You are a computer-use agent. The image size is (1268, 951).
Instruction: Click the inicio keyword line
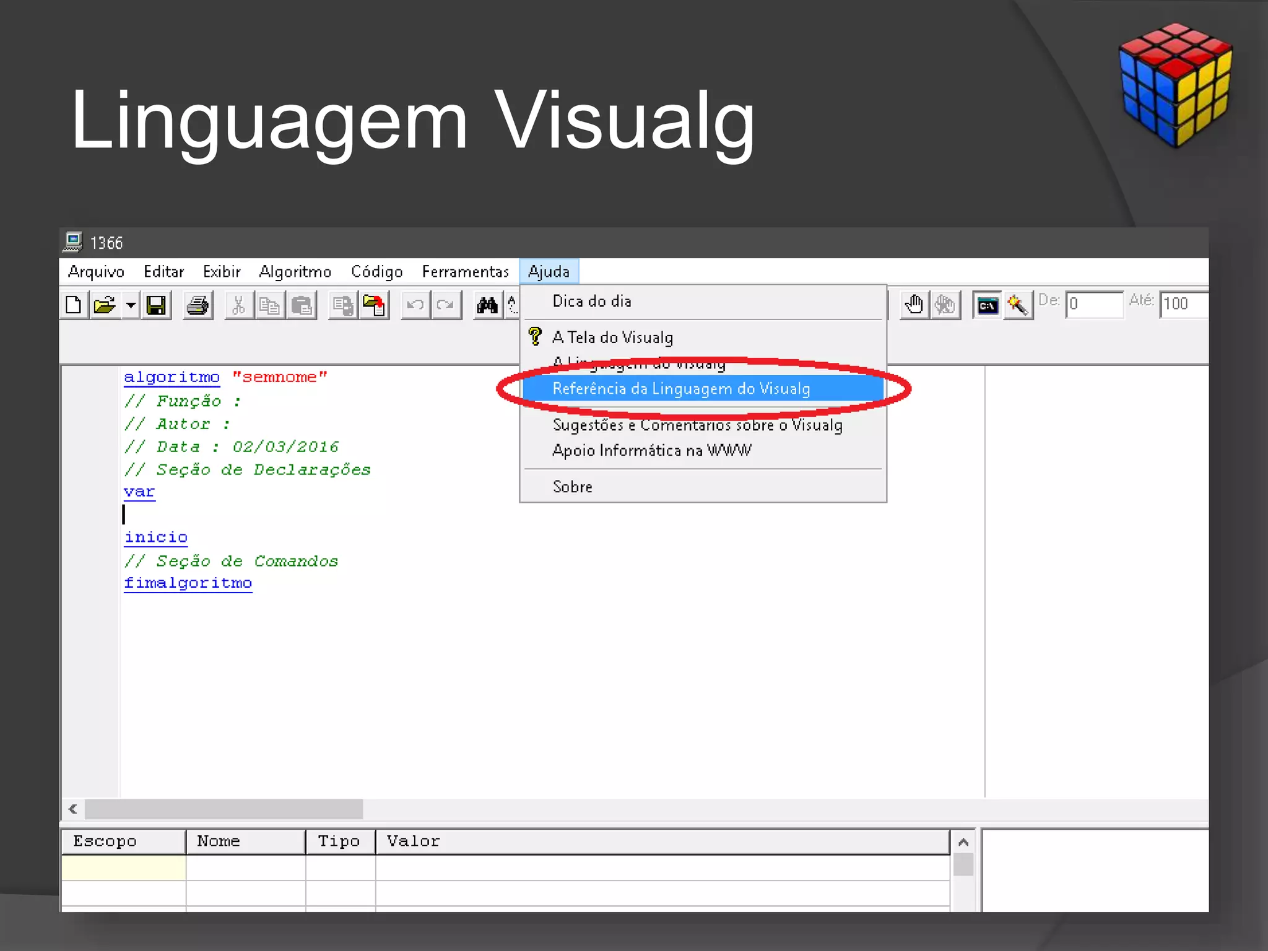[x=155, y=537]
